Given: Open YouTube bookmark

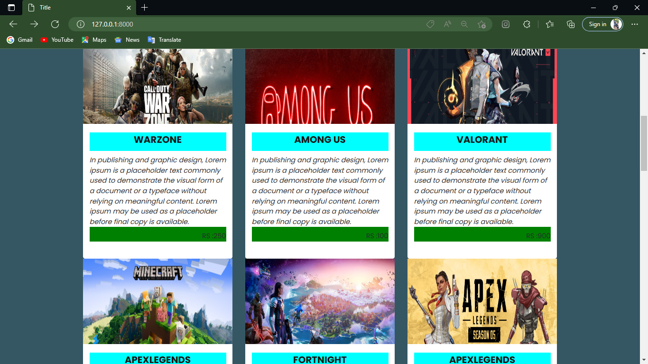Looking at the screenshot, I should tap(57, 40).
